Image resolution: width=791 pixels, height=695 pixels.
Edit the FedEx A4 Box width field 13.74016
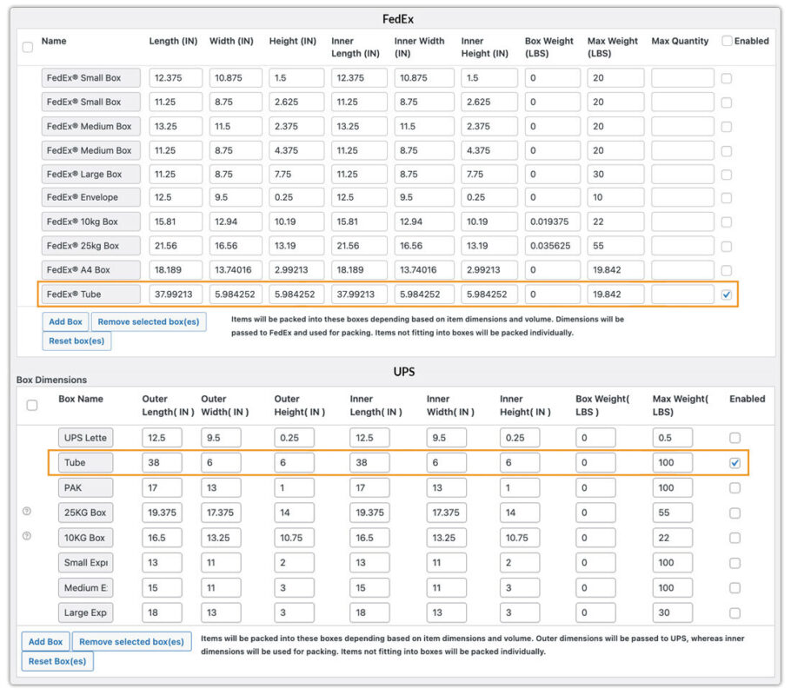click(x=236, y=270)
